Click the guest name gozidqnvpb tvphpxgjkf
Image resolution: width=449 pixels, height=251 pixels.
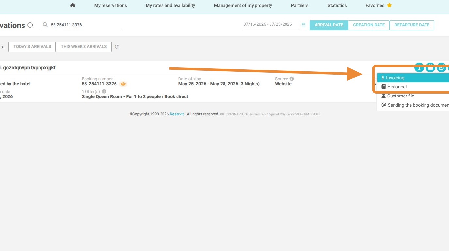tap(29, 68)
